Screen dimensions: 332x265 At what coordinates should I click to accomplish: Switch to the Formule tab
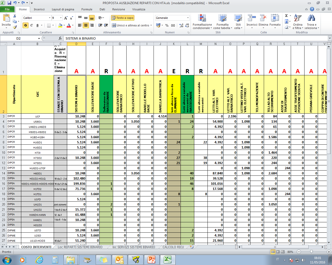click(x=87, y=9)
